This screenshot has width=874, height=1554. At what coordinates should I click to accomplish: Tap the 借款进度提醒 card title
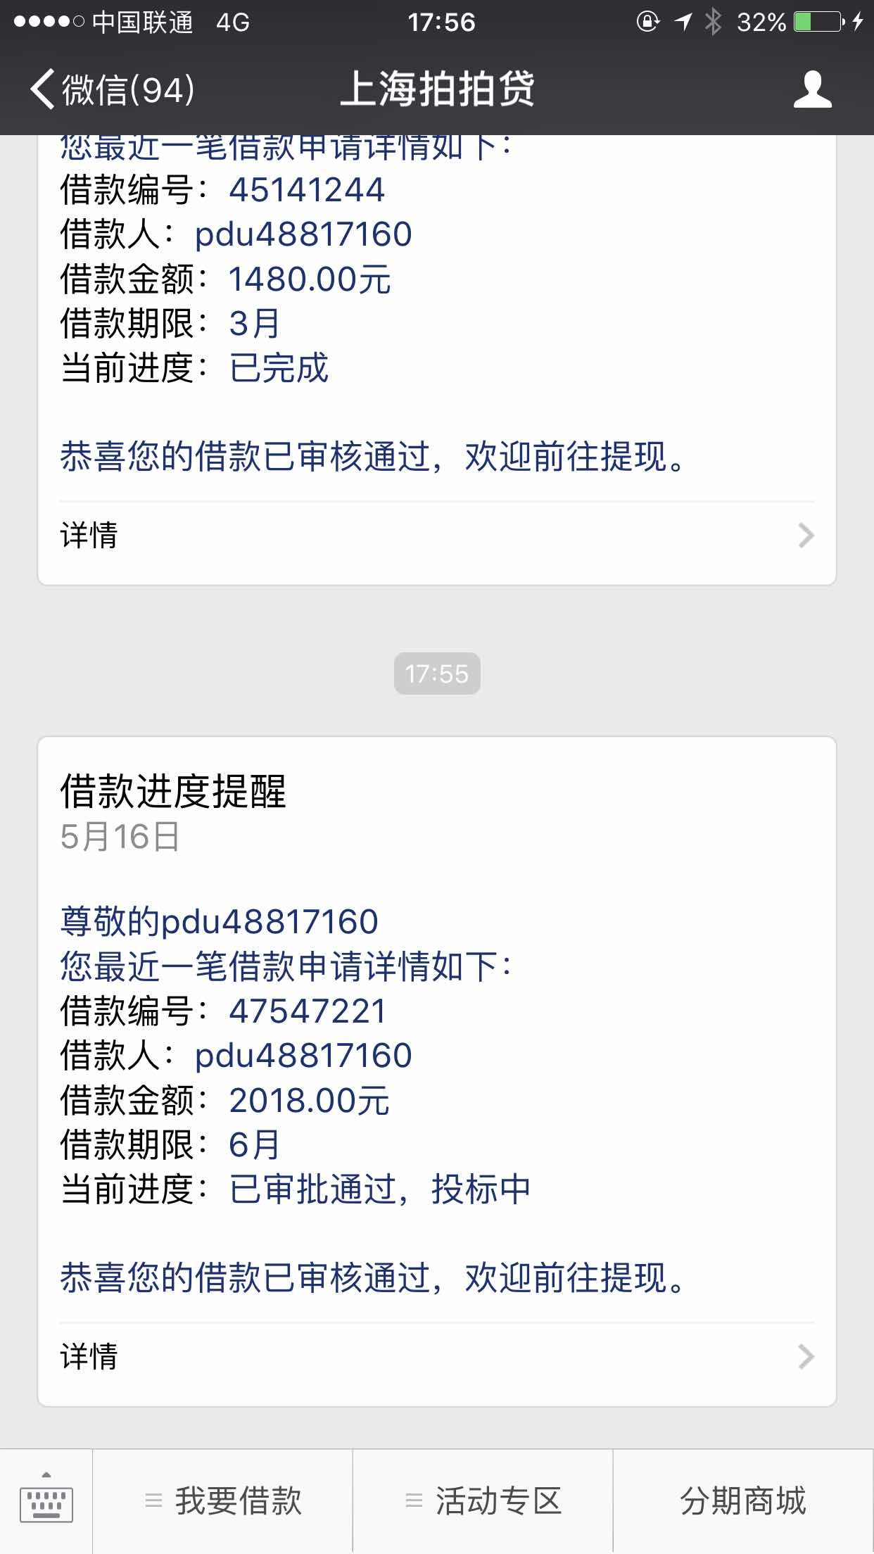[x=173, y=791]
